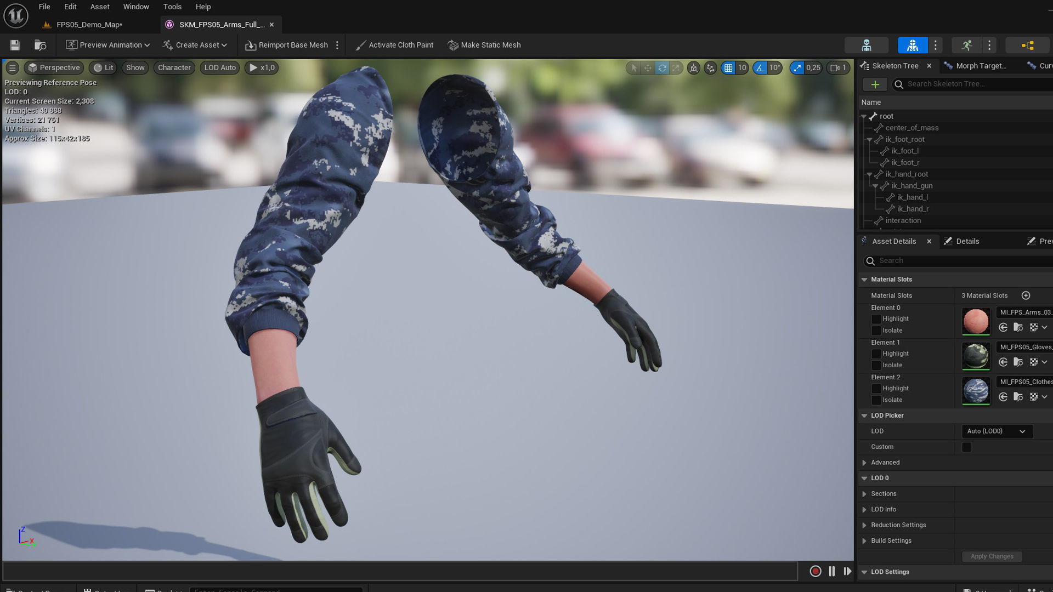Browse to Element 0 material in Content Browser

(1018, 327)
